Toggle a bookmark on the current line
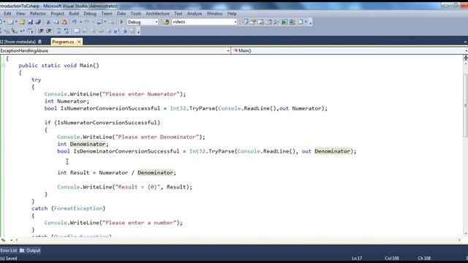Screen dimensions: 468x263 coord(77,31)
